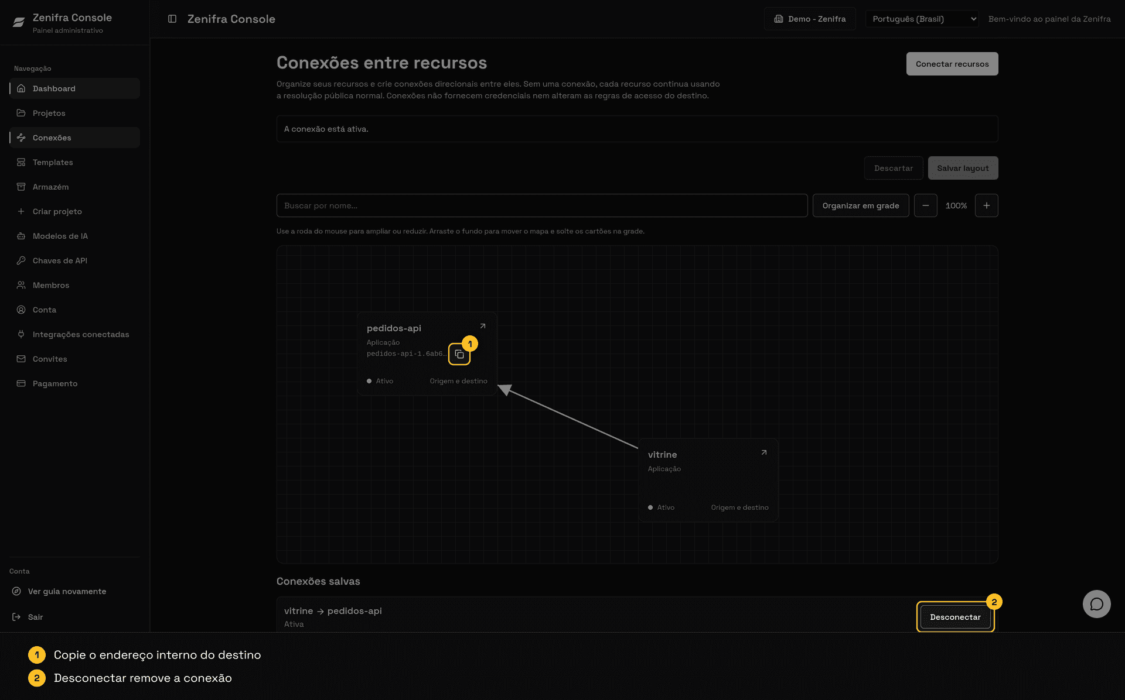Toggle the sidebar panel icon
This screenshot has height=700, width=1125.
(x=172, y=19)
